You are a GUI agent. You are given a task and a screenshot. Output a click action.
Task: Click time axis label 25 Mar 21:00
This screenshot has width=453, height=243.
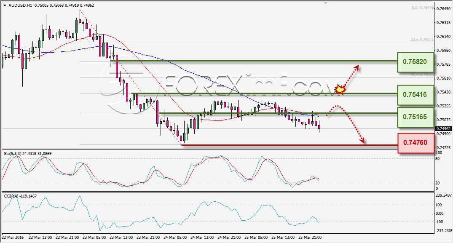coord(310,237)
